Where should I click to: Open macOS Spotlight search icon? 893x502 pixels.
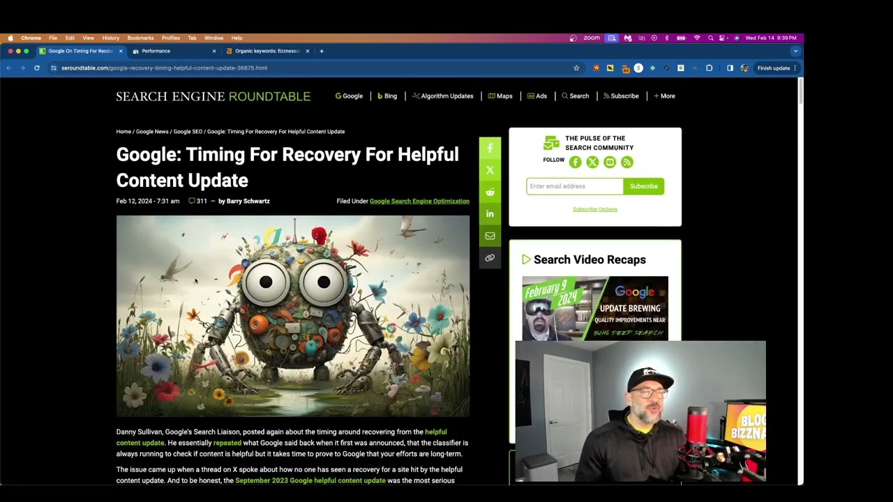710,38
